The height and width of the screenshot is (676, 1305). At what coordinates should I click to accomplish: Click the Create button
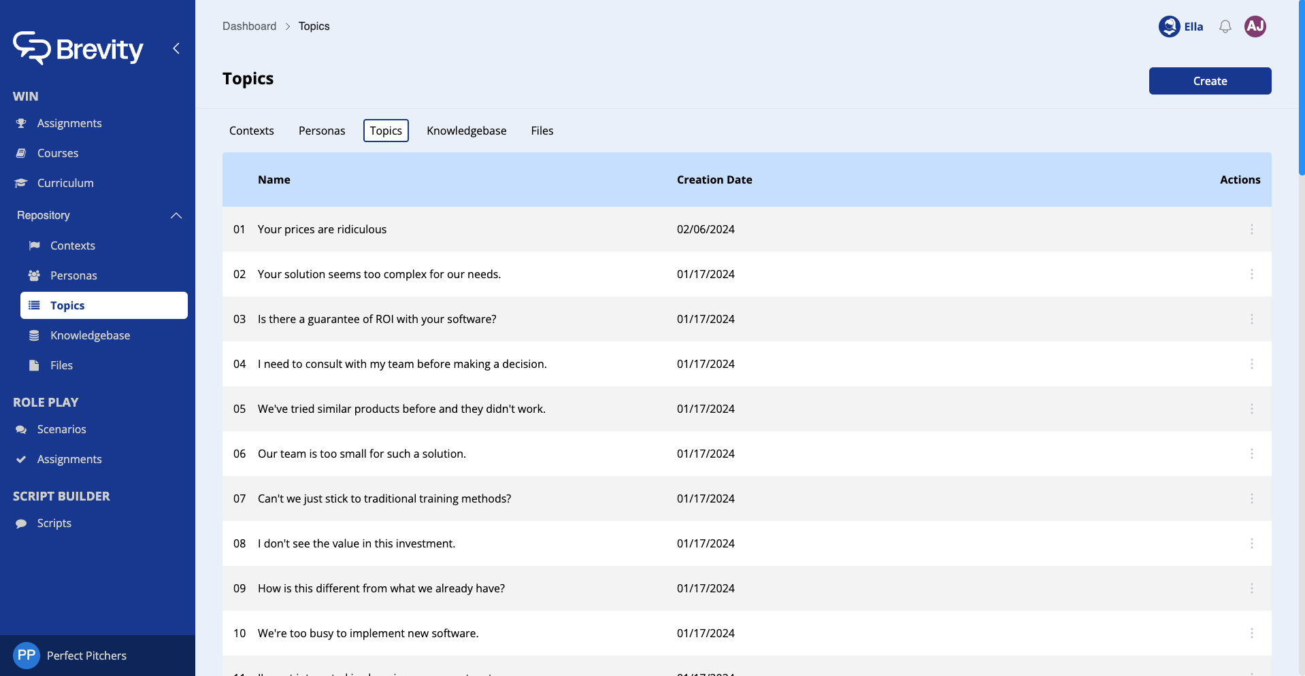pos(1210,81)
